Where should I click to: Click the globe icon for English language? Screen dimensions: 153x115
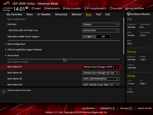coord(33,8)
